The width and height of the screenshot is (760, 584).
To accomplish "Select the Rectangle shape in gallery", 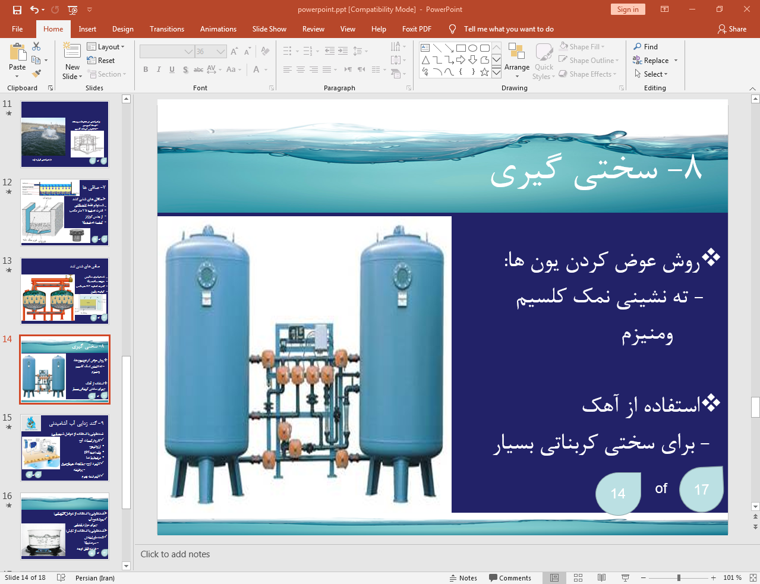I will 461,48.
